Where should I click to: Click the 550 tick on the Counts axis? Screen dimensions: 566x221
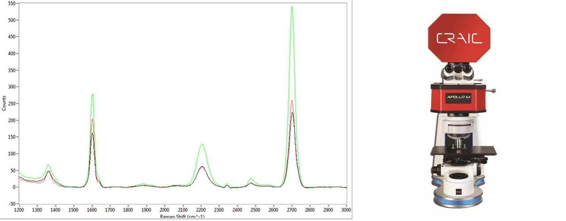point(12,4)
